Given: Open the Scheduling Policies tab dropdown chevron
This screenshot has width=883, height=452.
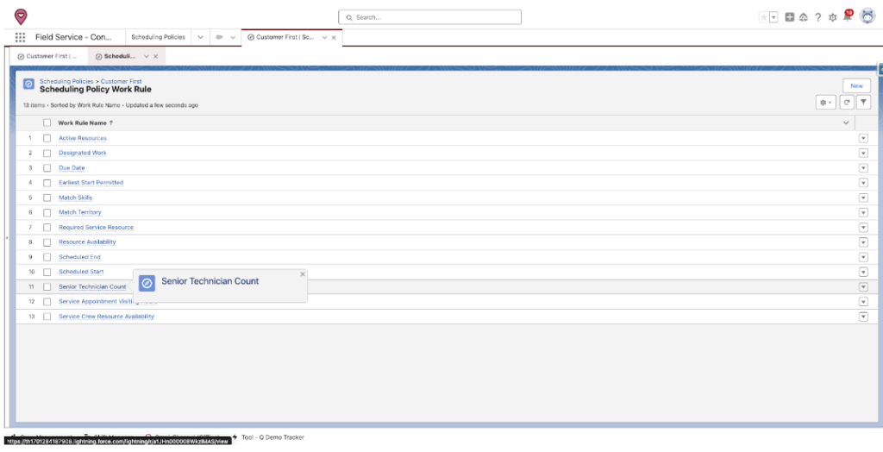Looking at the screenshot, I should pos(200,37).
